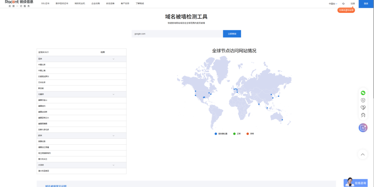Open the SSL证书 menu

click(x=45, y=3)
